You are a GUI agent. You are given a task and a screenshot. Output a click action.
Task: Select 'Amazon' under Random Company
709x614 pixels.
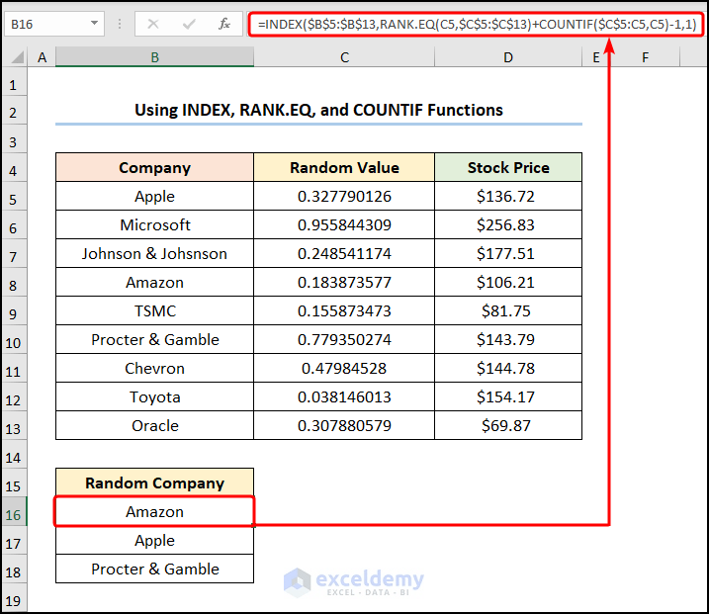click(x=154, y=511)
